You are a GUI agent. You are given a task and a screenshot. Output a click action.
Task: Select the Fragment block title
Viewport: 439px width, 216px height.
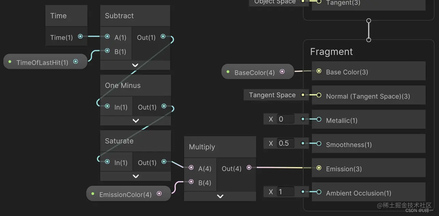[x=331, y=52]
